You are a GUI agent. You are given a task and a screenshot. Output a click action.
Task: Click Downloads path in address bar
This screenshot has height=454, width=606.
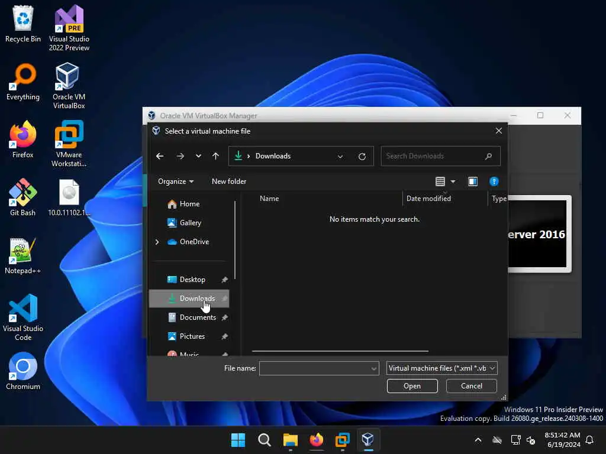[273, 156]
